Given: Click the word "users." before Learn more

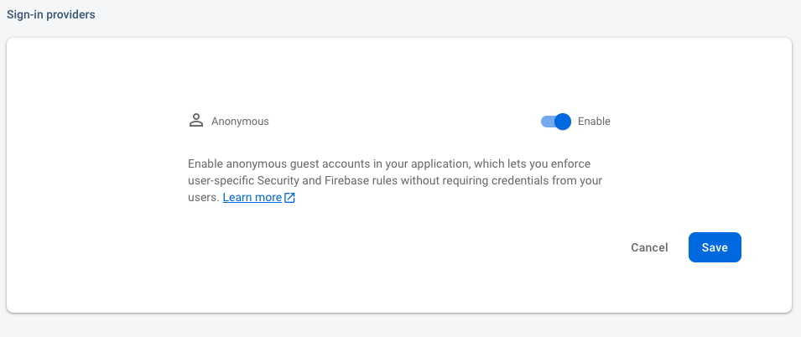Looking at the screenshot, I should coord(204,198).
